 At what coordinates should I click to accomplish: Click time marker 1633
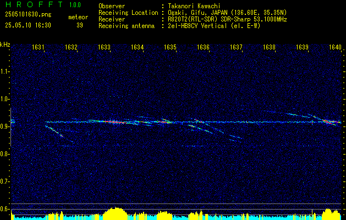click(x=104, y=47)
